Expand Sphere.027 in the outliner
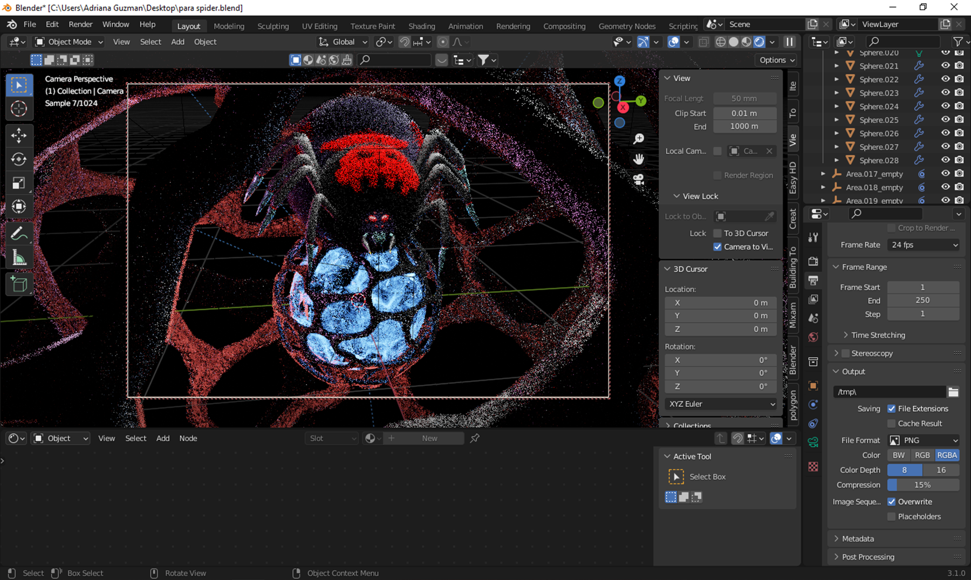Image resolution: width=971 pixels, height=580 pixels. pyautogui.click(x=837, y=146)
